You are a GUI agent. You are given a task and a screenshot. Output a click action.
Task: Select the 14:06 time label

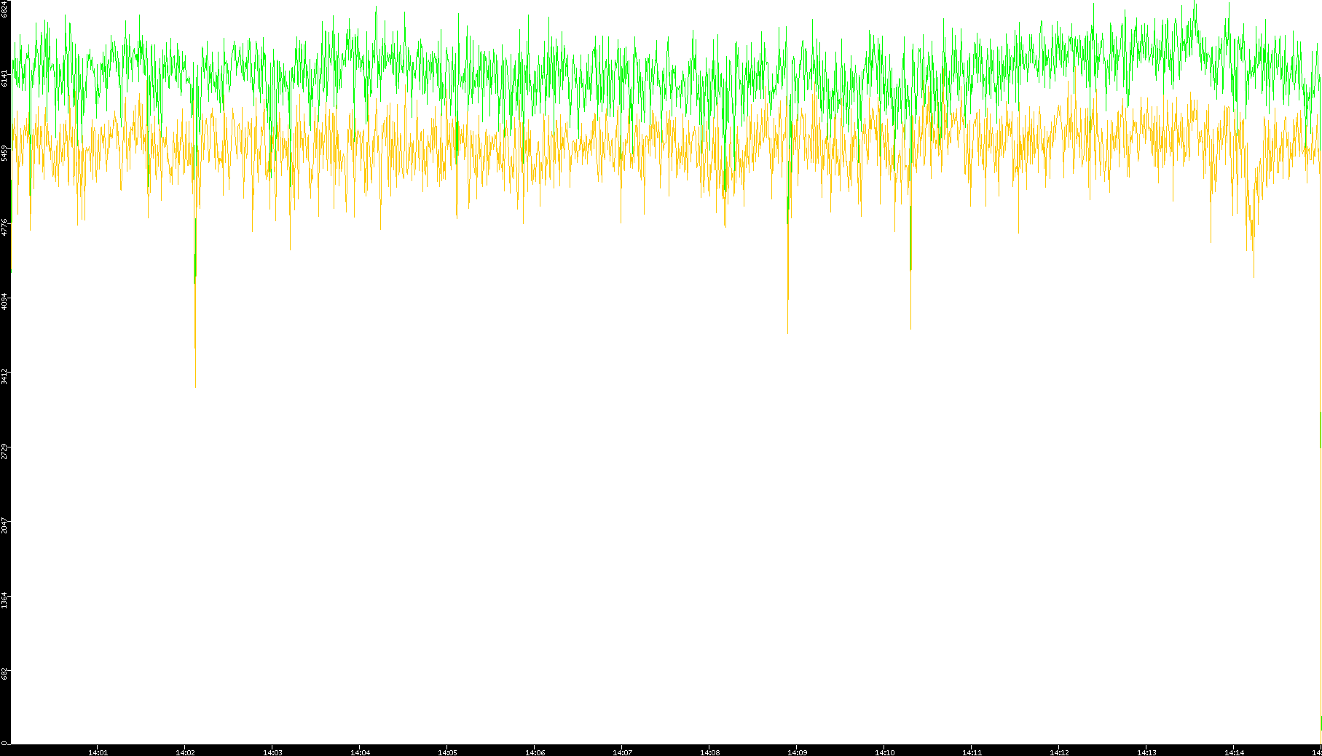(535, 752)
